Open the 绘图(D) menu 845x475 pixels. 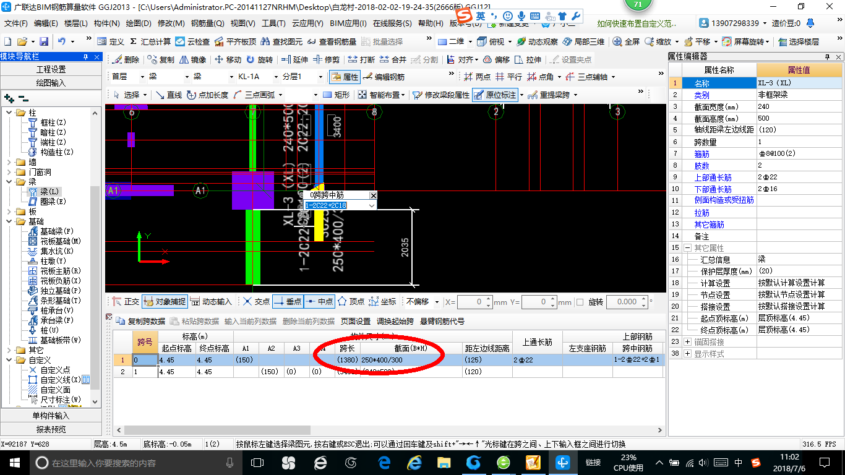tap(138, 24)
